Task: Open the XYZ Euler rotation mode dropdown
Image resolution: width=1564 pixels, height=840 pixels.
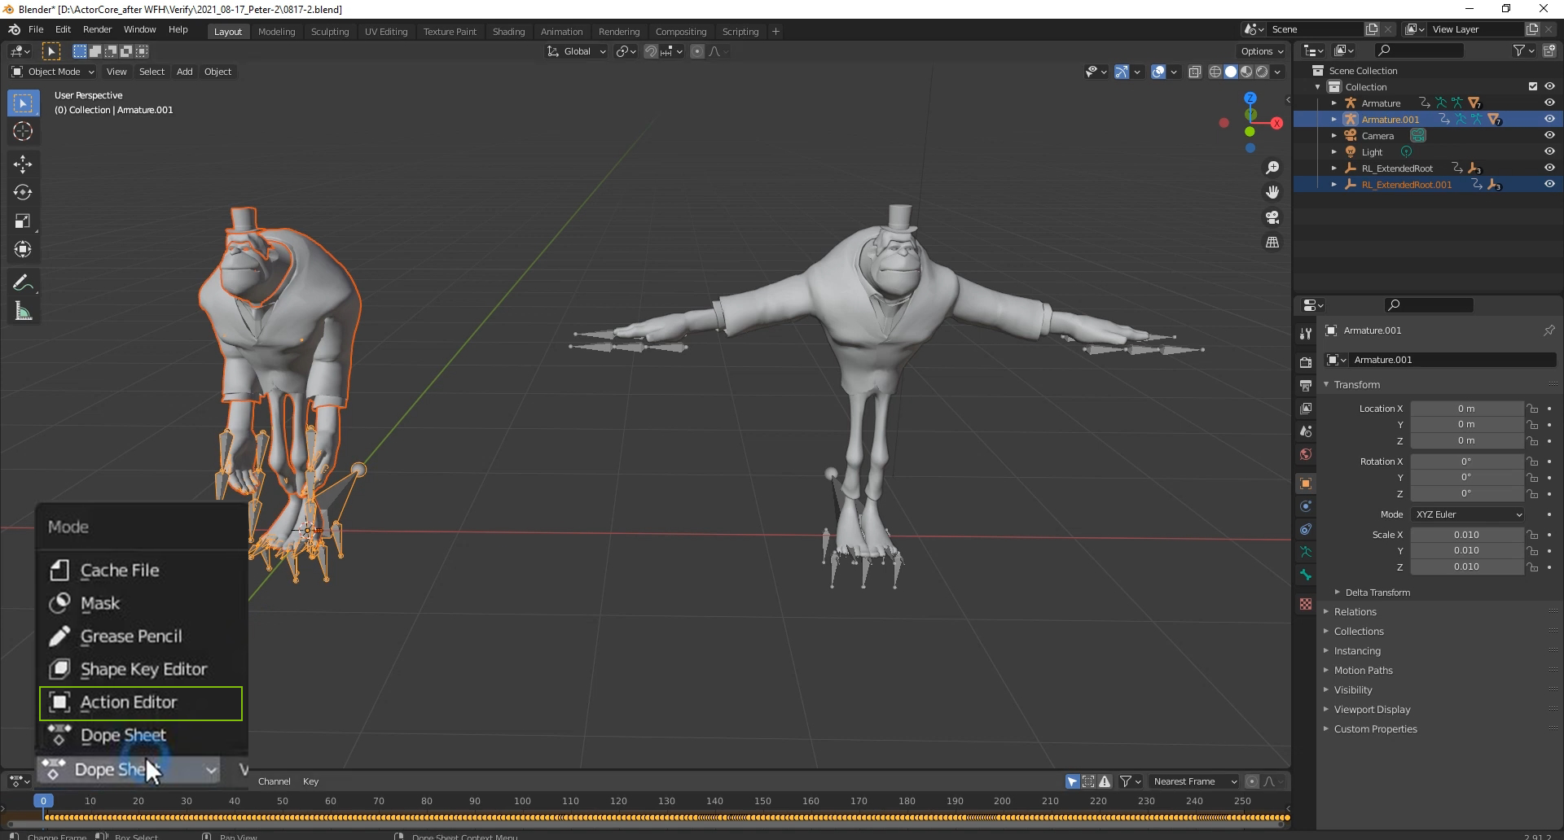Action: coord(1468,514)
